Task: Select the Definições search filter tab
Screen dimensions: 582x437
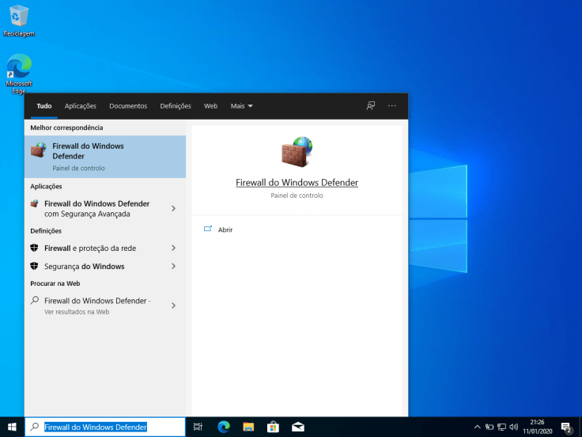Action: click(x=176, y=106)
